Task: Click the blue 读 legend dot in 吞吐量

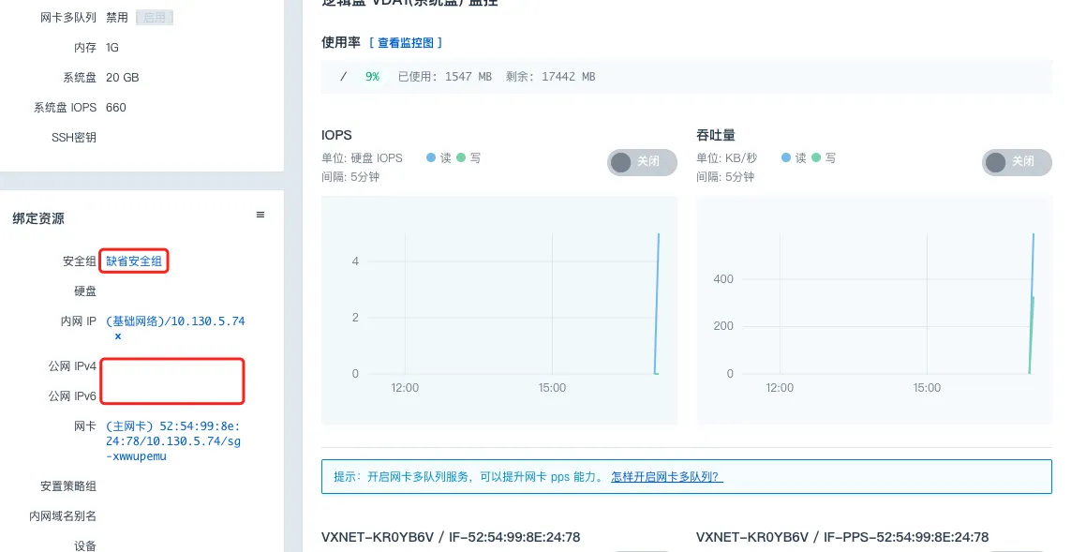Action: pyautogui.click(x=785, y=158)
